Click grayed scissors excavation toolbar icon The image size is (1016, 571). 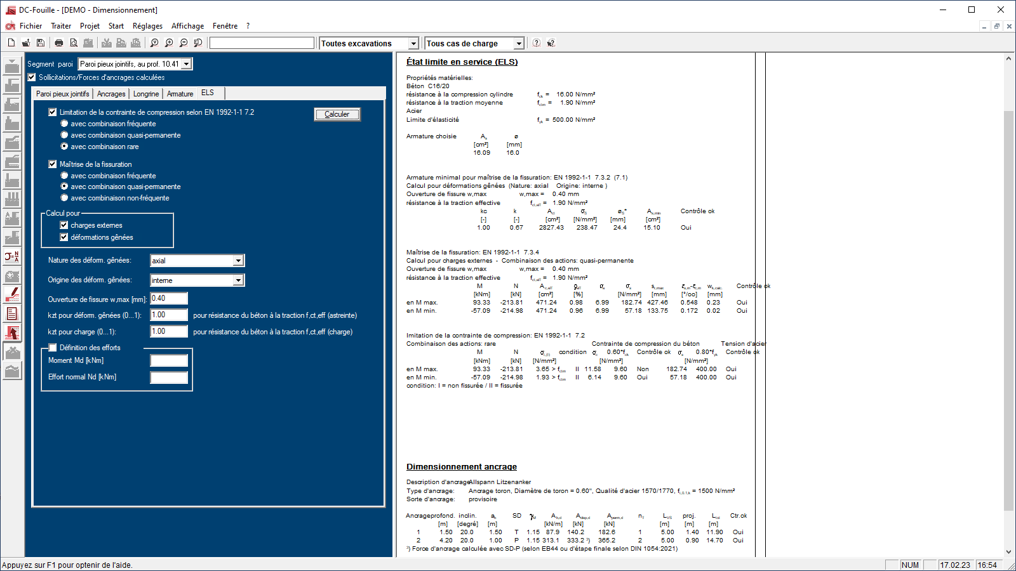coord(107,43)
